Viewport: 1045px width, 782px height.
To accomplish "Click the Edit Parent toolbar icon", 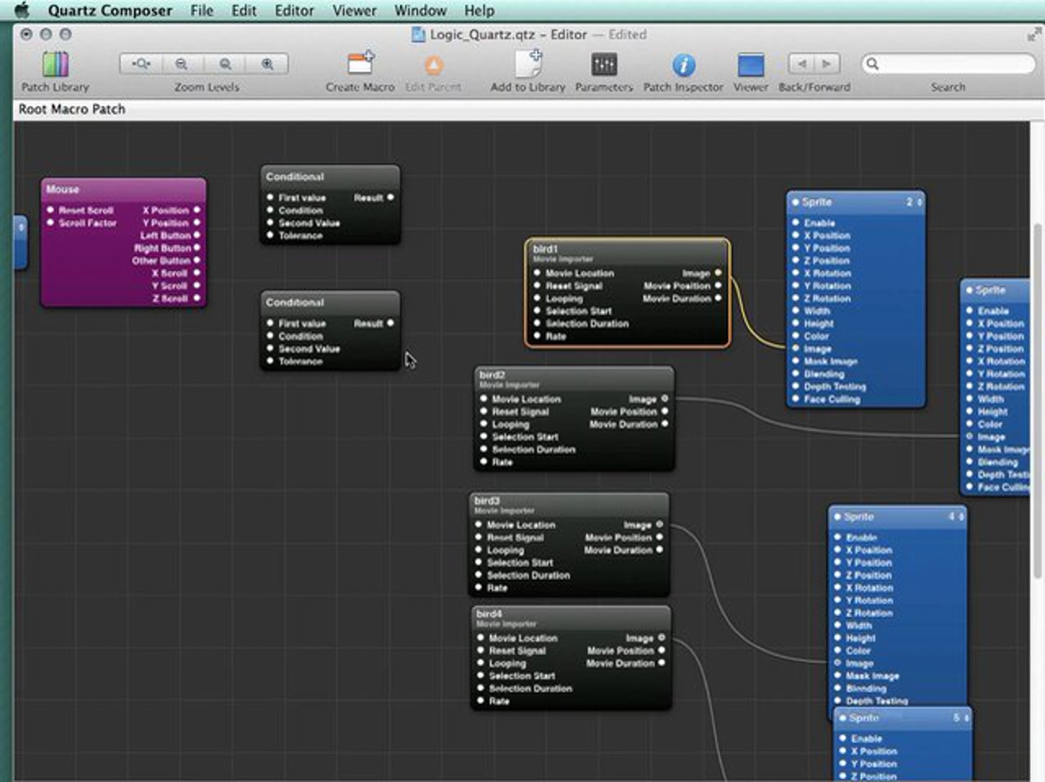I will click(x=433, y=65).
